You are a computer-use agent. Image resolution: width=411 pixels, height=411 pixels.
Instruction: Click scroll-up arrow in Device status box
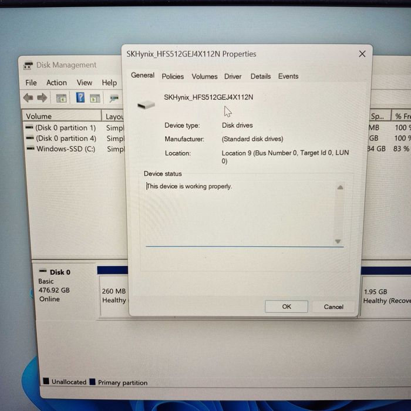340,187
